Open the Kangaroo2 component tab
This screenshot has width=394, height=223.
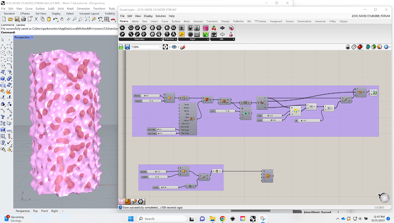[276, 21]
